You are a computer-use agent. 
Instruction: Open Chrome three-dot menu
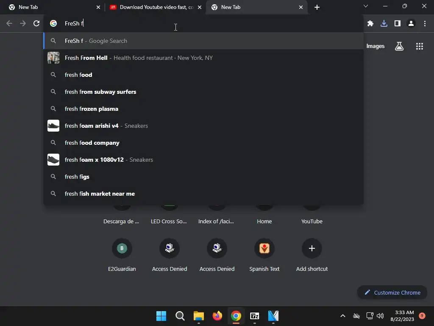(x=425, y=24)
